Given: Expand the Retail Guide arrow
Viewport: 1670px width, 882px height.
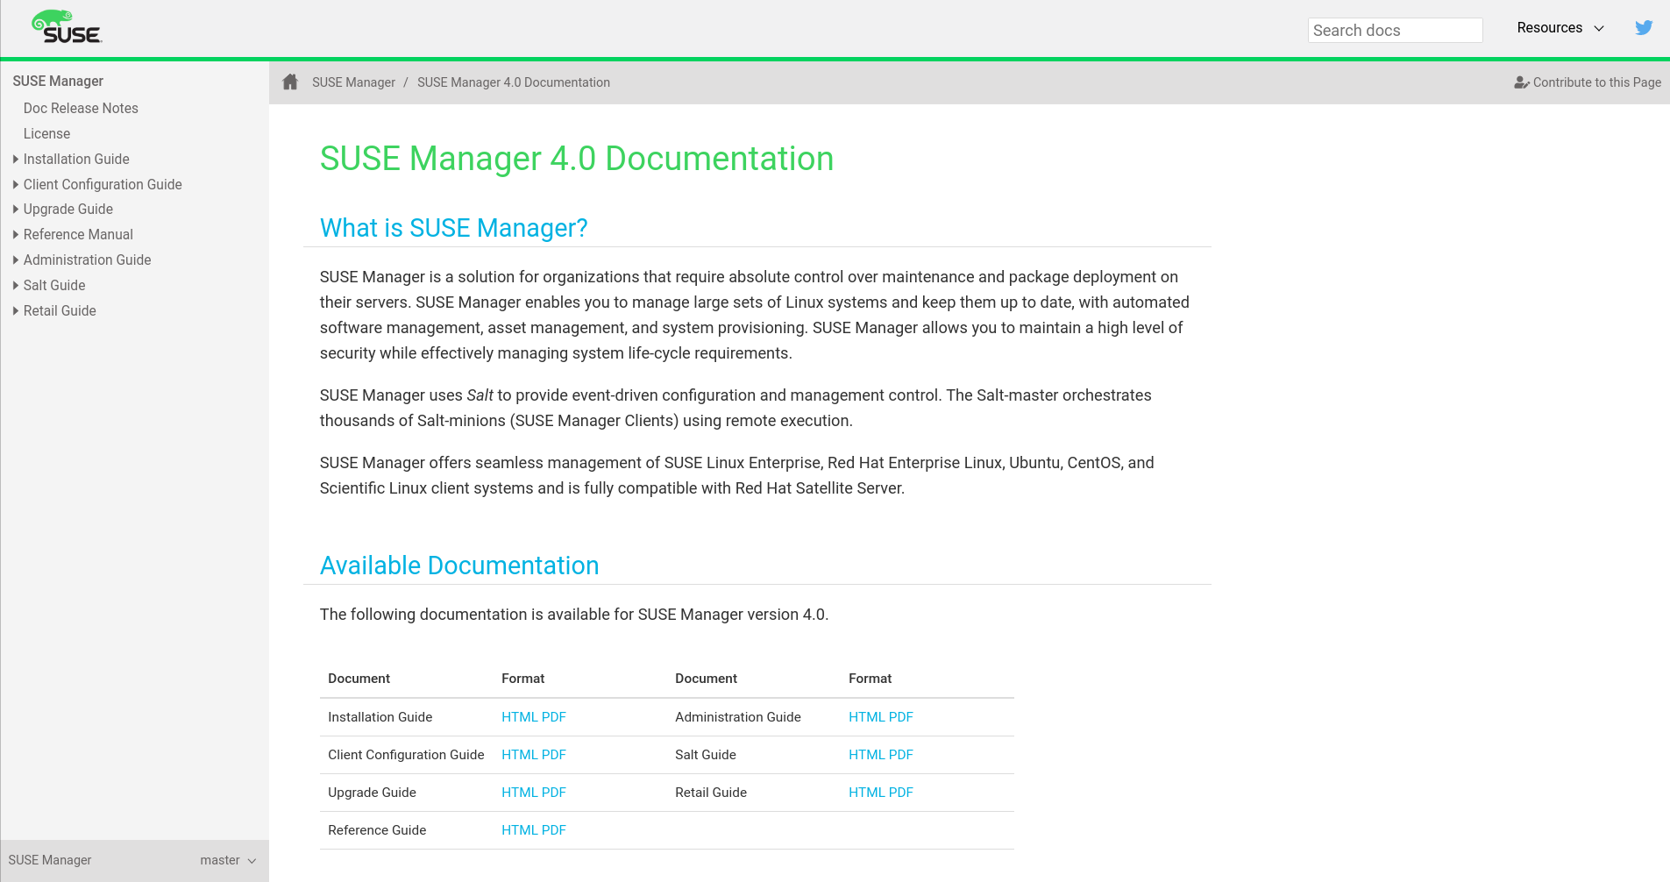Looking at the screenshot, I should [x=16, y=310].
